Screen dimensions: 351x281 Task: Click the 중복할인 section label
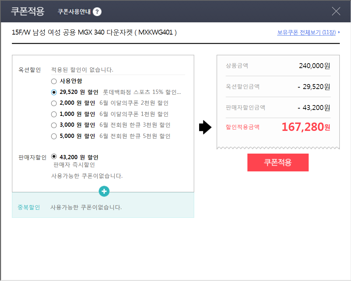point(29,207)
